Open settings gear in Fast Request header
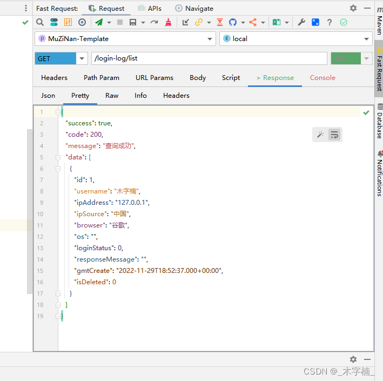This screenshot has height=381, width=383. pyautogui.click(x=353, y=8)
